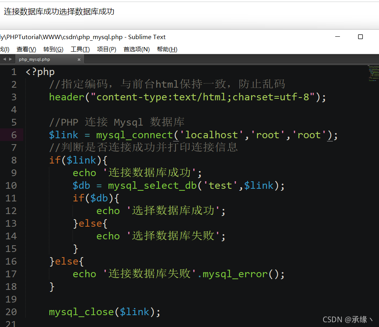Click the previous tab arrow in tab bar
Image resolution: width=379 pixels, height=327 pixels.
[4, 59]
